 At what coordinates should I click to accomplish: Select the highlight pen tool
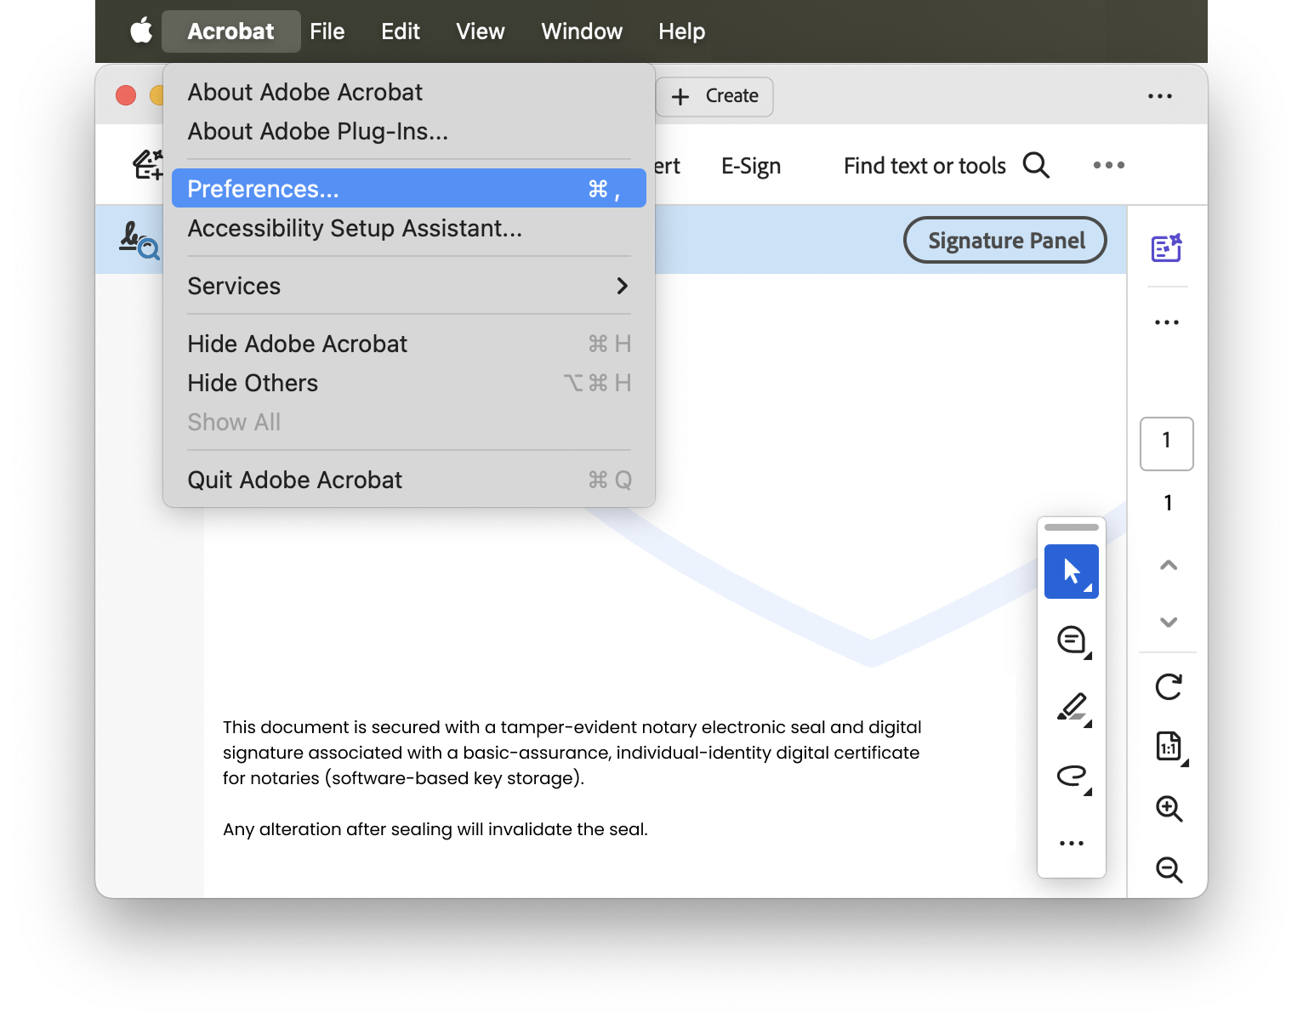(1073, 708)
